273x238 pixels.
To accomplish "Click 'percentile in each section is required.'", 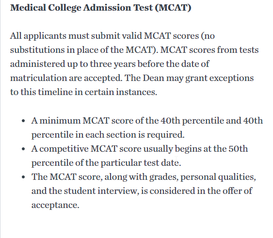I will pos(108,135).
